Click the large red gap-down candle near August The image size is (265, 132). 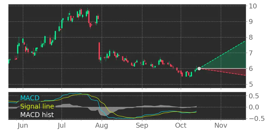point(99,51)
